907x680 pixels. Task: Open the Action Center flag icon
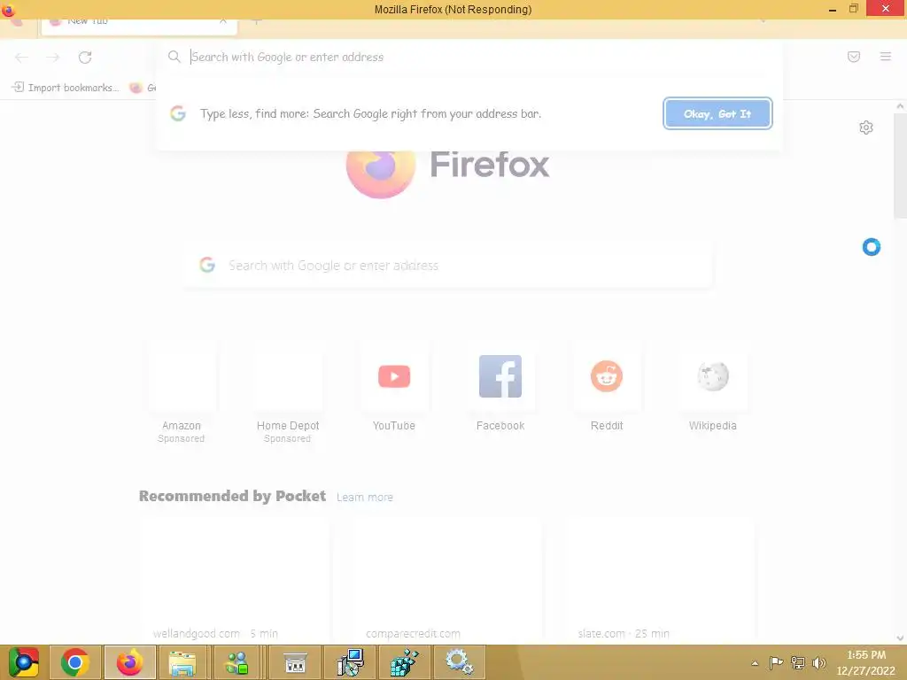coord(776,662)
